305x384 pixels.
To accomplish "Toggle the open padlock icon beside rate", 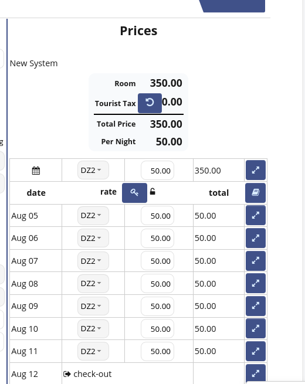I will coord(152,191).
